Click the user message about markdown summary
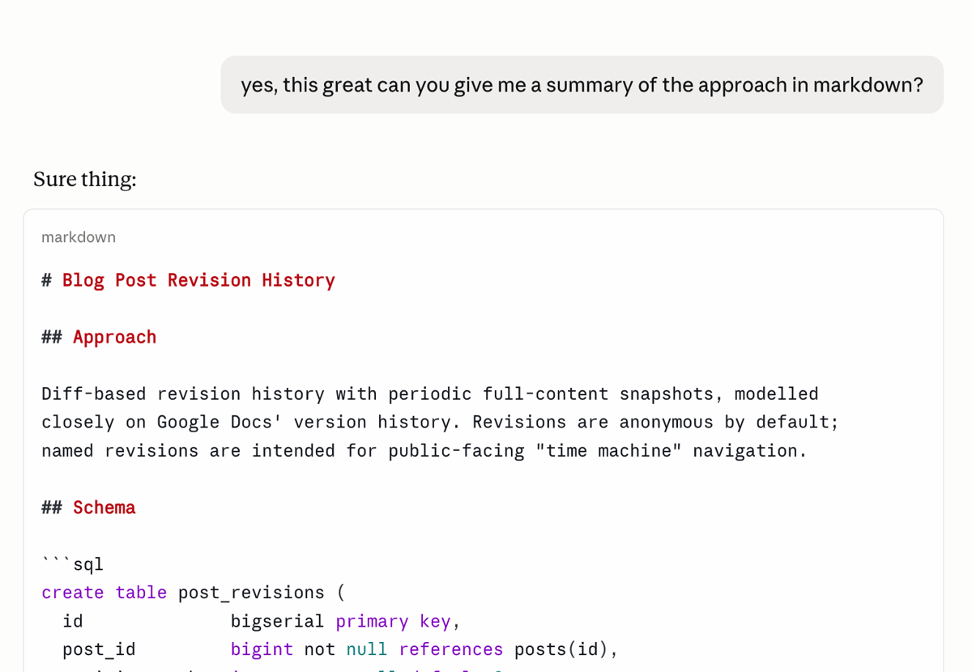Viewport: 972px width, 672px height. [x=582, y=85]
